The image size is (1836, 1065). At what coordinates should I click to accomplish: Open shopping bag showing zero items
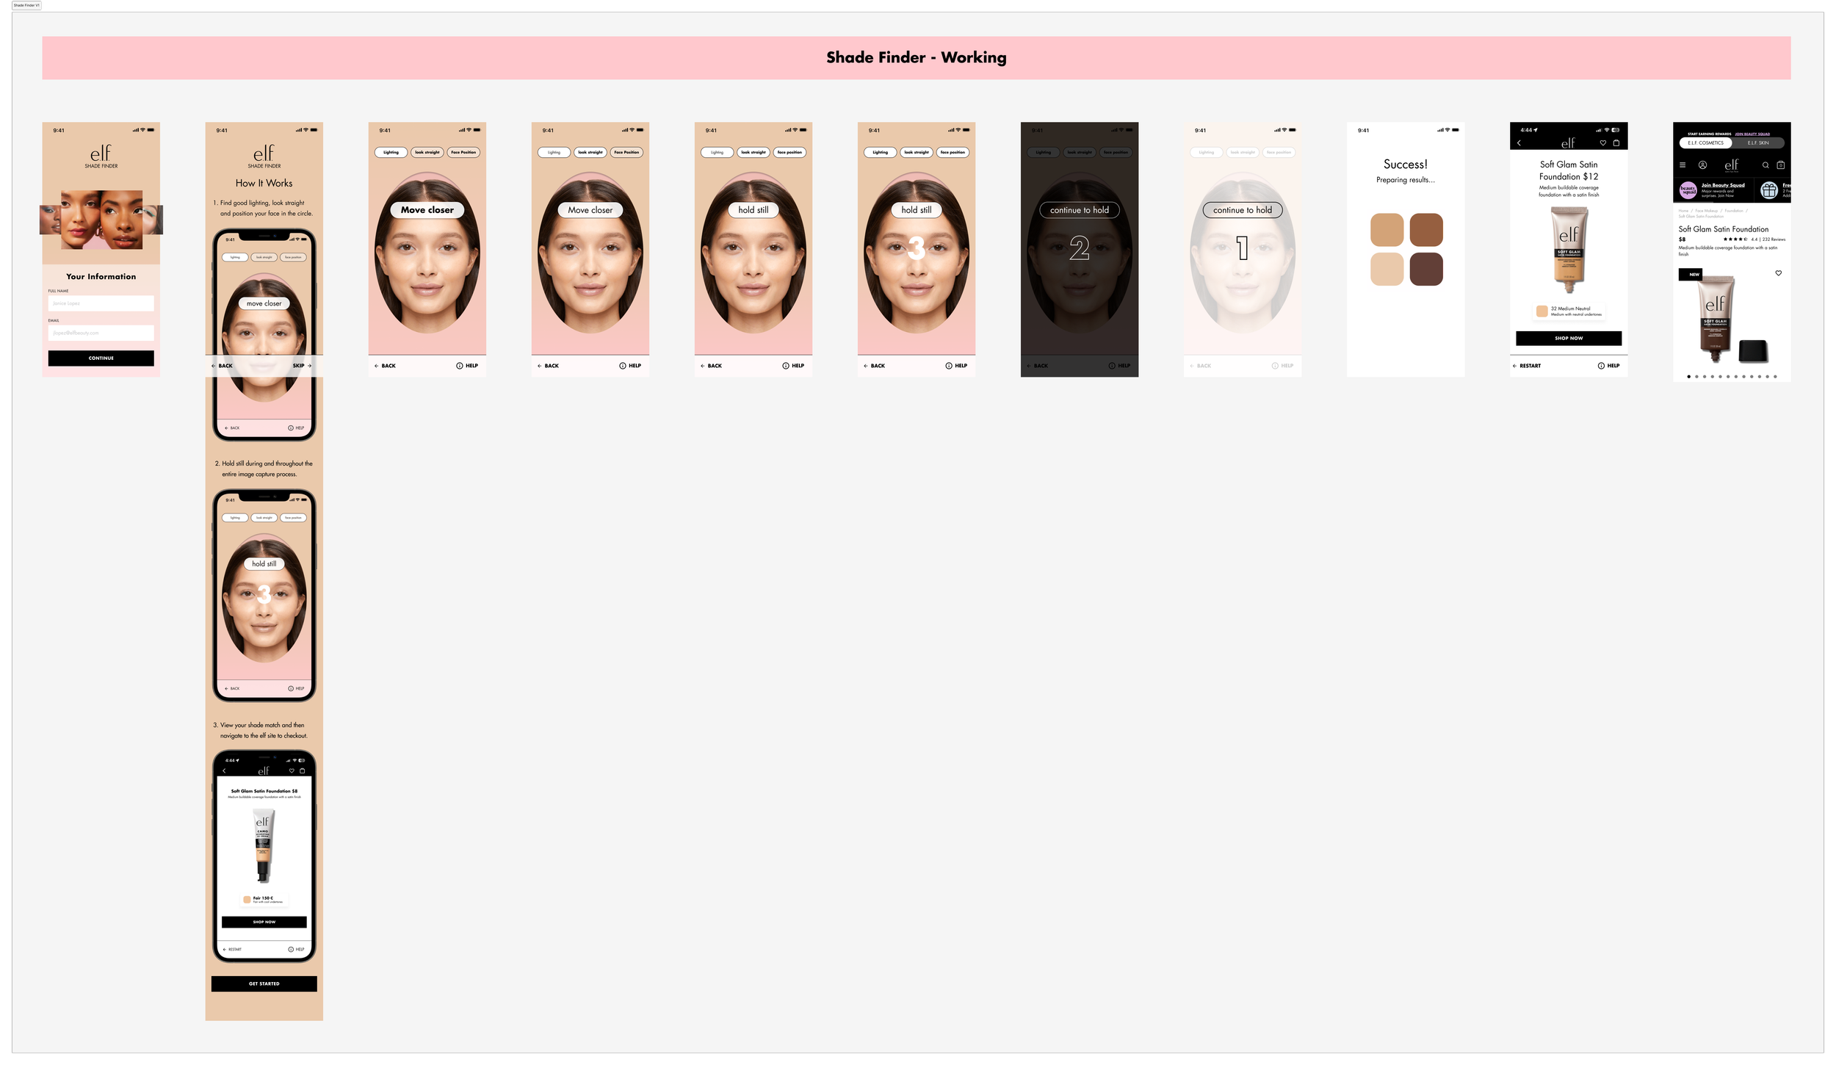pos(1780,165)
